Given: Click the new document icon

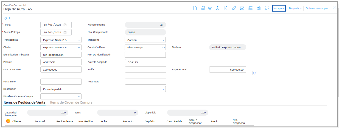Looking at the screenshot, I should (x=195, y=8).
